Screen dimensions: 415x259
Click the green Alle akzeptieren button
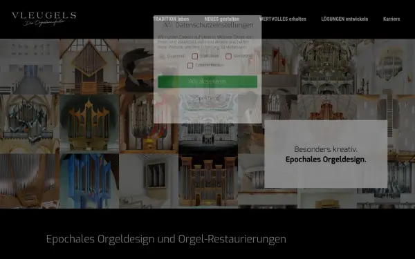207,81
